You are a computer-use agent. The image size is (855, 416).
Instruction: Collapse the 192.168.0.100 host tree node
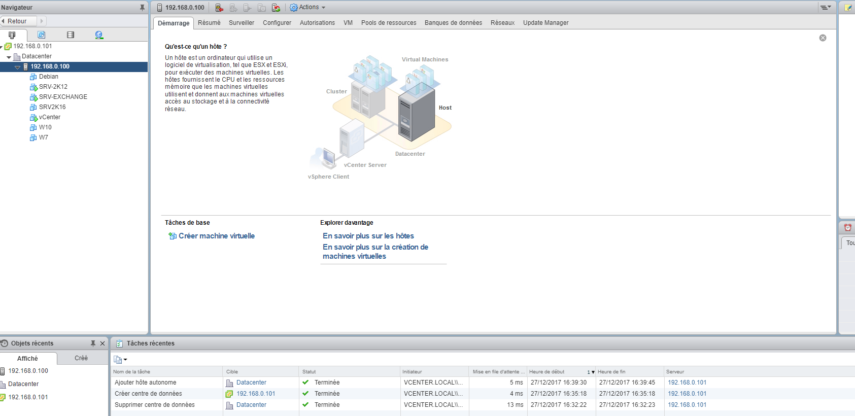point(18,67)
